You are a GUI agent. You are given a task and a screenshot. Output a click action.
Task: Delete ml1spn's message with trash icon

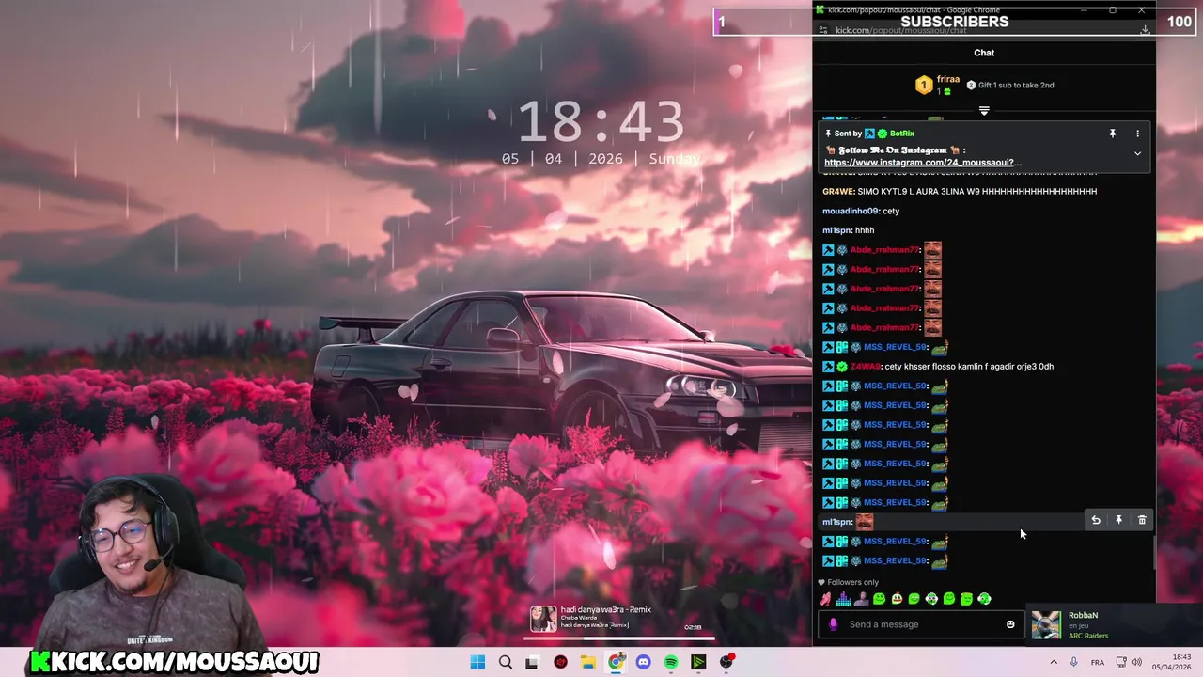tap(1142, 520)
